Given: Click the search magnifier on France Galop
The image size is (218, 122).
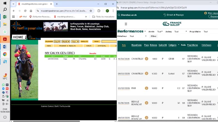Looking at the screenshot, I should tap(119, 15).
